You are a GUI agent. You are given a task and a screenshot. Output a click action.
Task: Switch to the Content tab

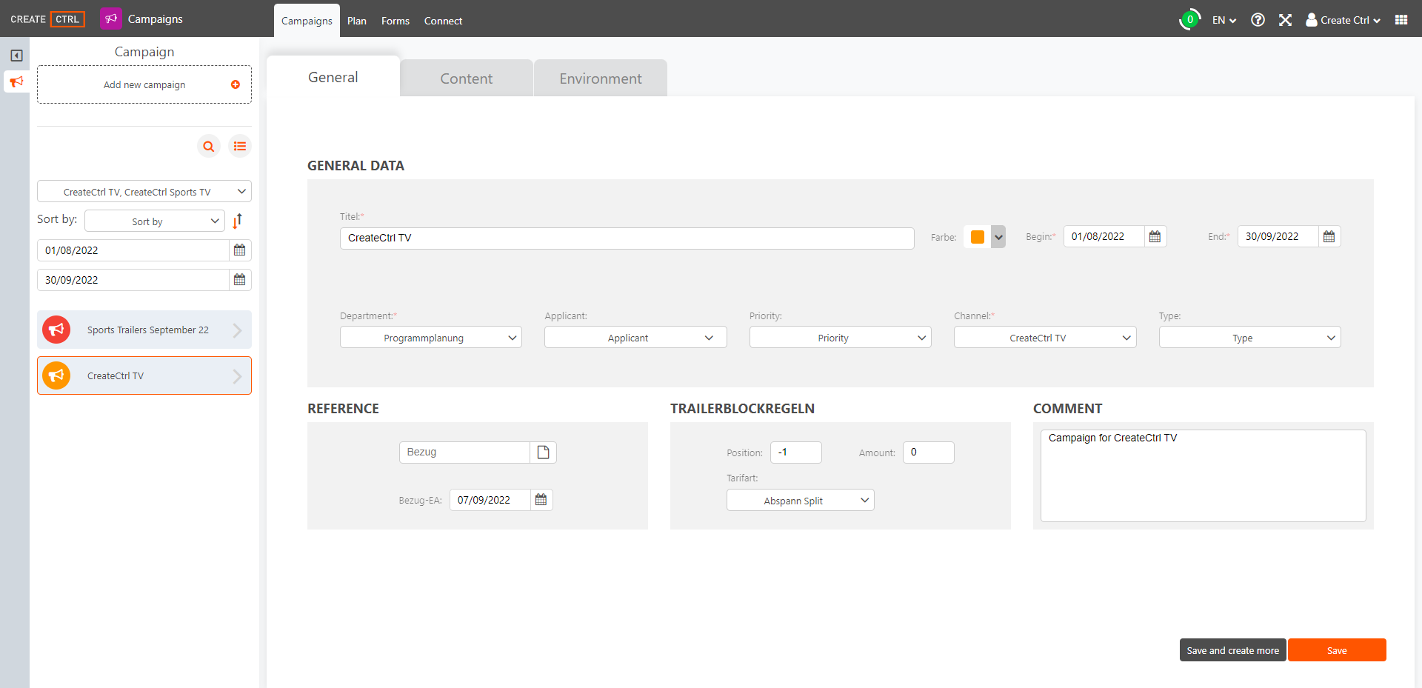tap(467, 79)
